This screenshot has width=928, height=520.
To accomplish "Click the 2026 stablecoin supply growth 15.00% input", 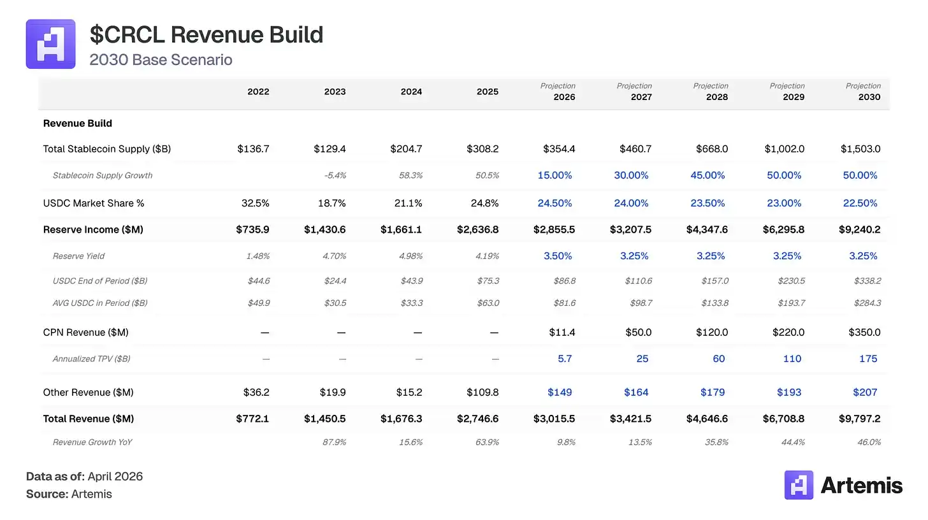I will point(555,175).
